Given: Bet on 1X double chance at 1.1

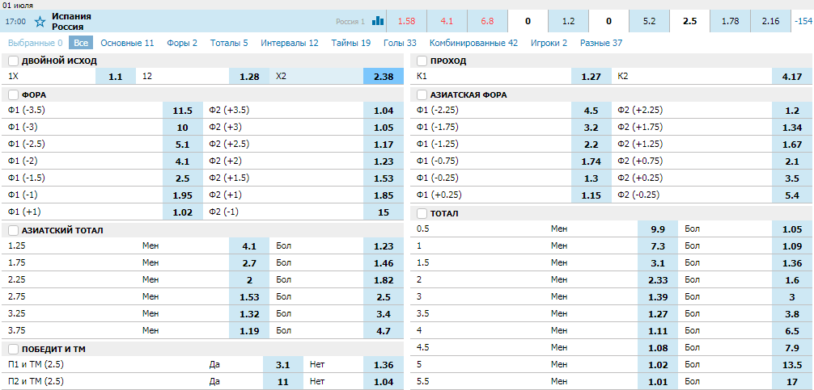Looking at the screenshot, I should [x=116, y=77].
